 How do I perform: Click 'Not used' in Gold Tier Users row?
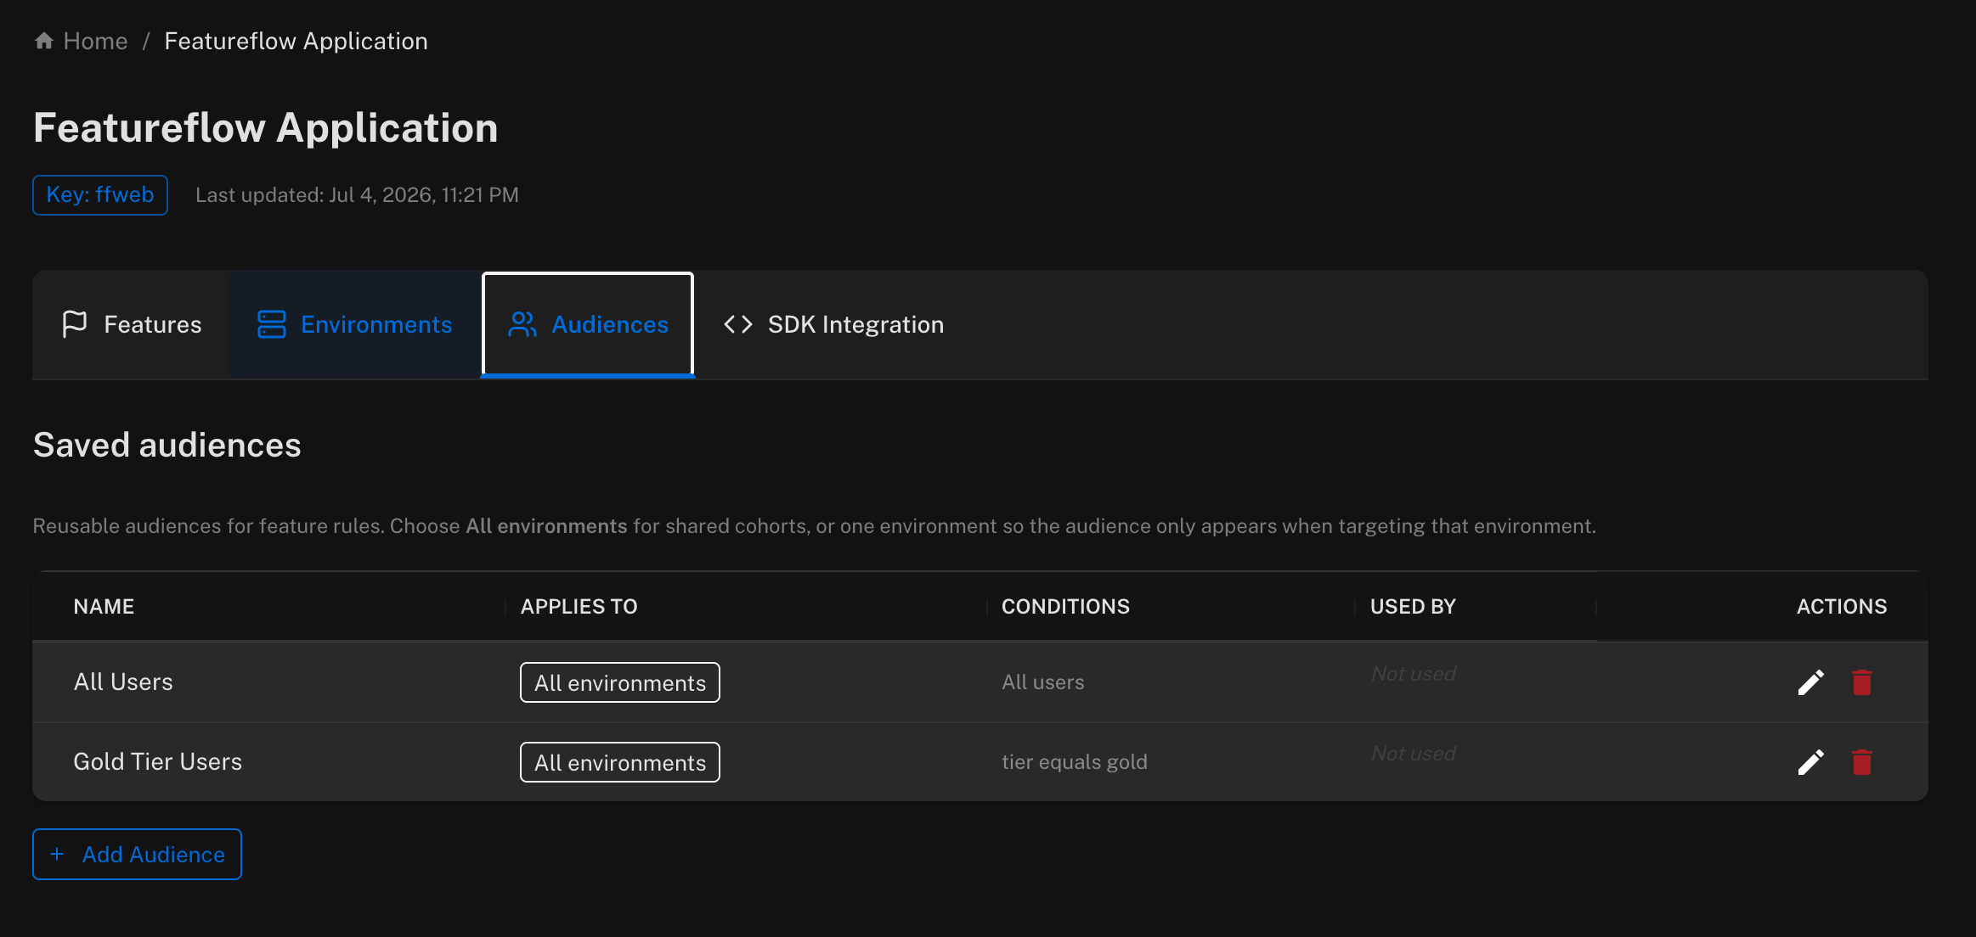coord(1414,754)
